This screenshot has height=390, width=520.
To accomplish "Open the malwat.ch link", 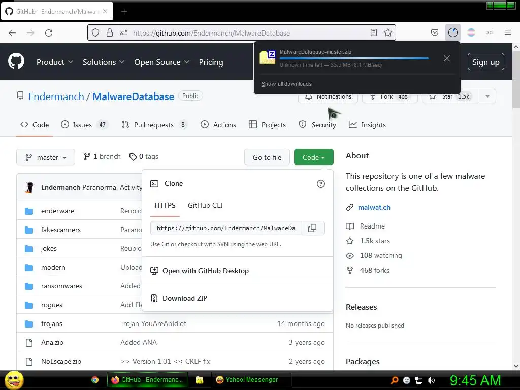I will 374,207.
